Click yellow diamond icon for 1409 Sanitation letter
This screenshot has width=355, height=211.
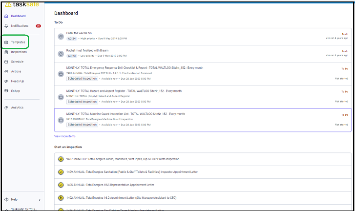tap(61, 172)
